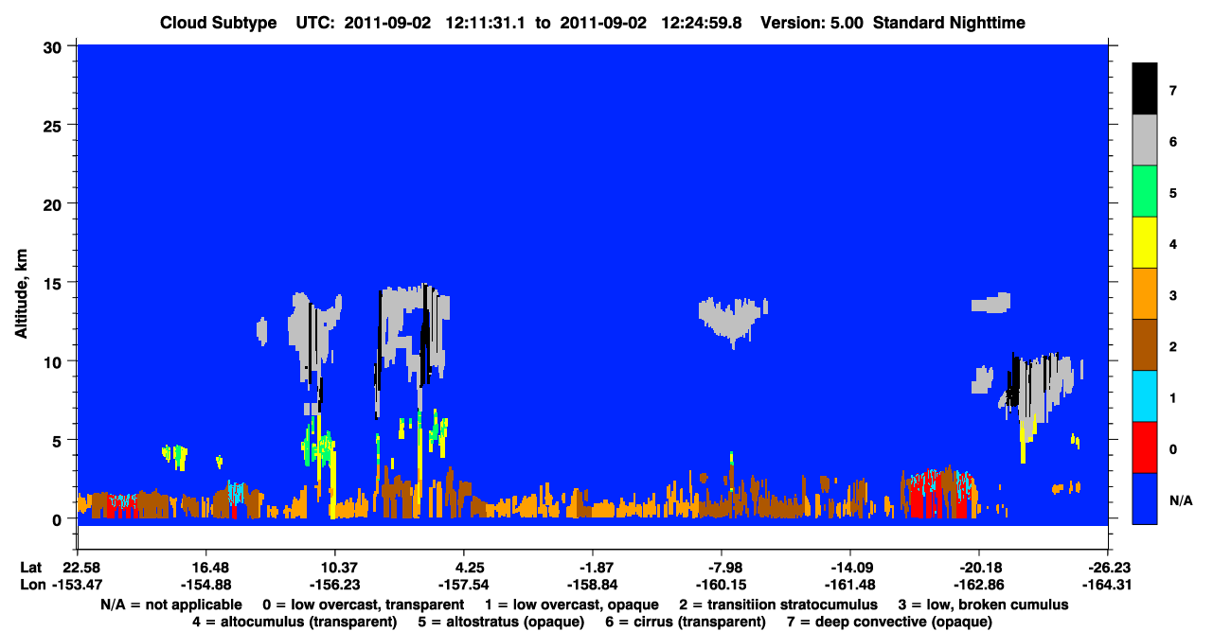Click the start time '12:11:31.1'
Screen dimensions: 1231x631
(484, 22)
